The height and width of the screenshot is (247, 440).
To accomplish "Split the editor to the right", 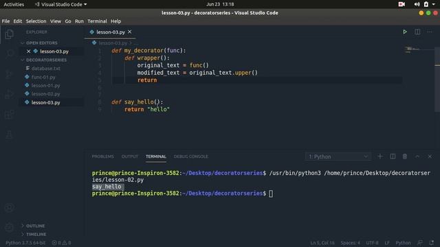I will 417,32.
